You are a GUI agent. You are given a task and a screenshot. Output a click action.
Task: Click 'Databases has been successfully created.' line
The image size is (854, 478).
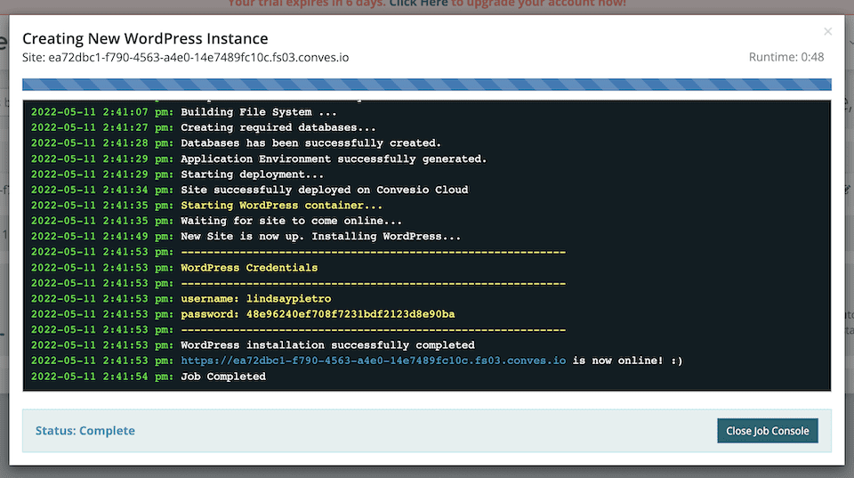click(x=310, y=143)
